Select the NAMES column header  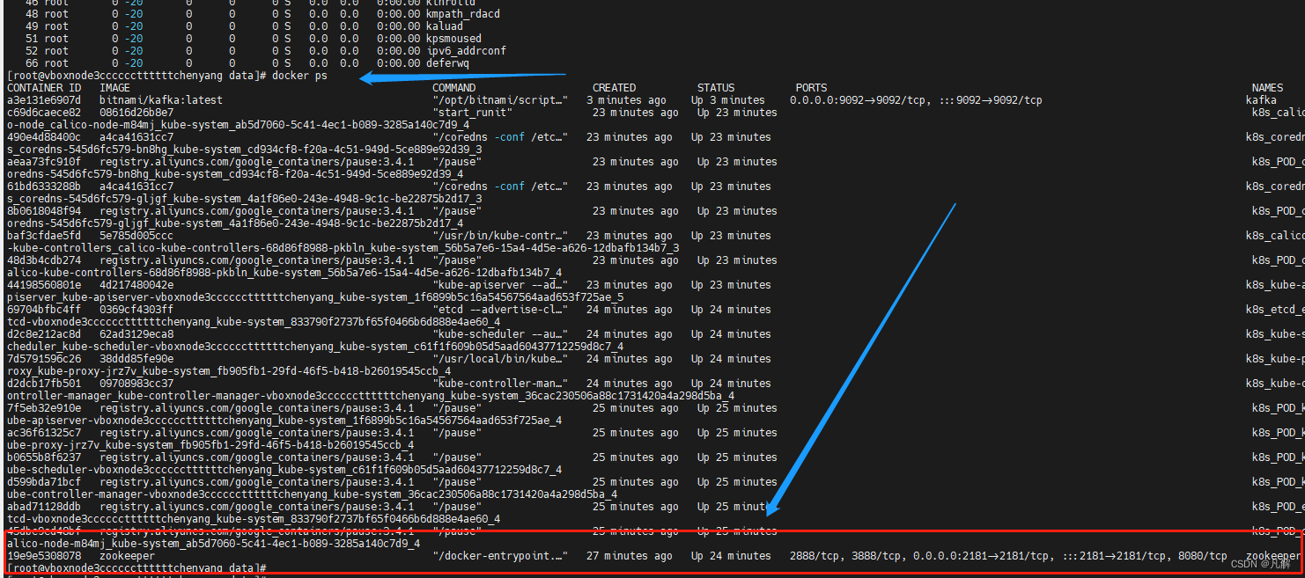(1267, 88)
